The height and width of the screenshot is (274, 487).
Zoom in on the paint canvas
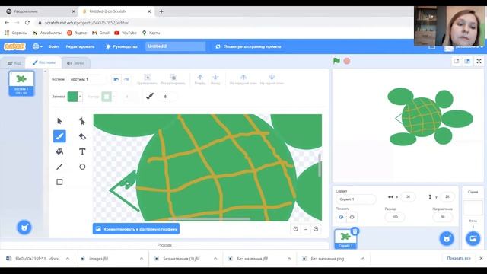316,229
